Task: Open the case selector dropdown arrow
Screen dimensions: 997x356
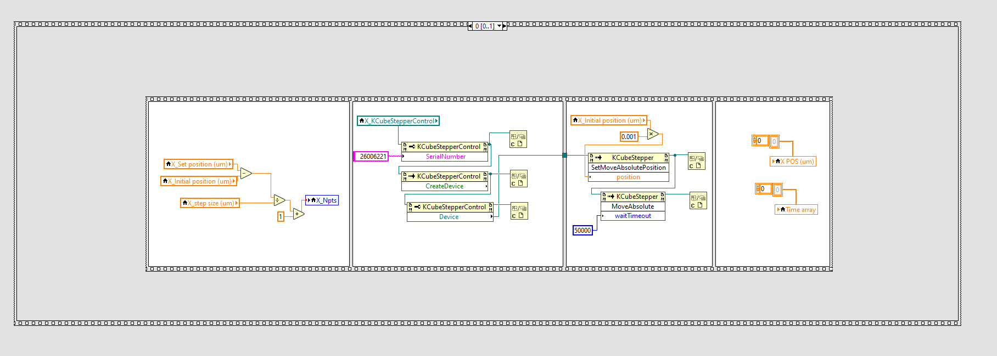Action: [x=499, y=26]
